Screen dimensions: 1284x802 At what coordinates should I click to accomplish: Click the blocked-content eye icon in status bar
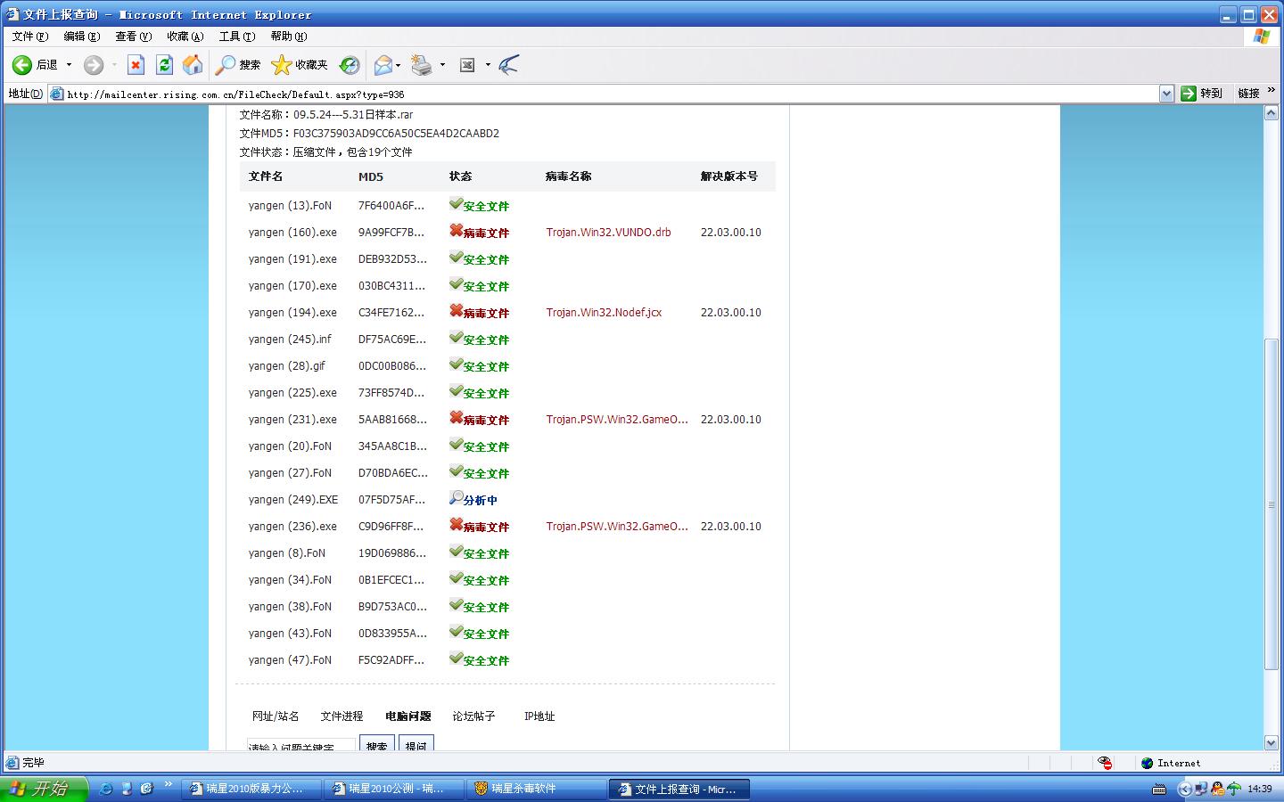click(x=1105, y=763)
